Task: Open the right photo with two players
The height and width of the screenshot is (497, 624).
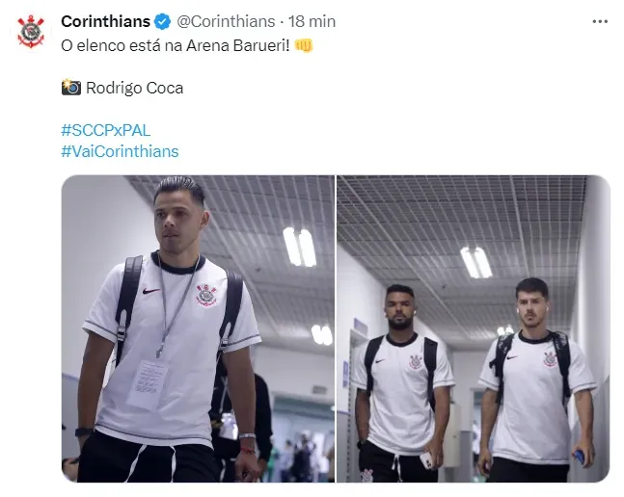Action: click(x=474, y=328)
